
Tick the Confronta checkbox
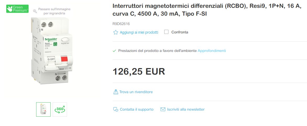[166, 32]
